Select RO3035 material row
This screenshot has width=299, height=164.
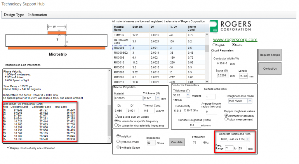[159, 67]
